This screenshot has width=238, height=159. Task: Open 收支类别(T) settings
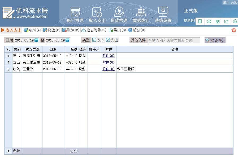point(94,30)
